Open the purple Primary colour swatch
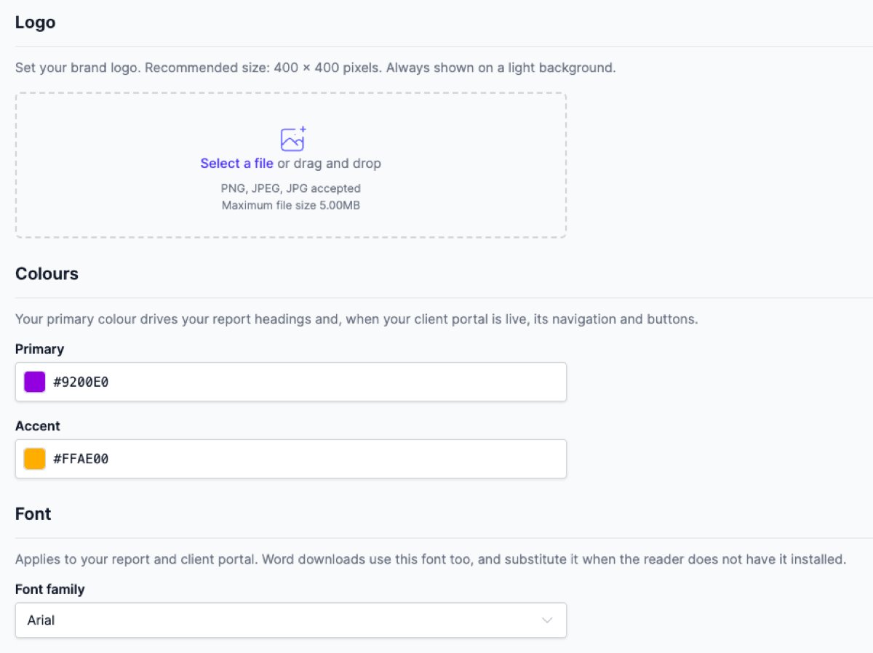The image size is (873, 653). click(35, 382)
